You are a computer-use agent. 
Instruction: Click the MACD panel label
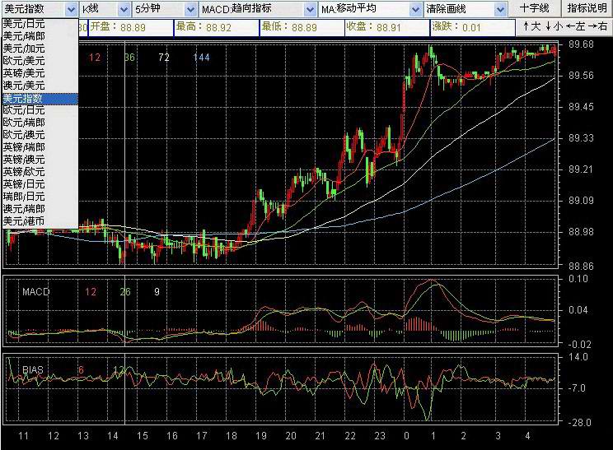coord(36,292)
